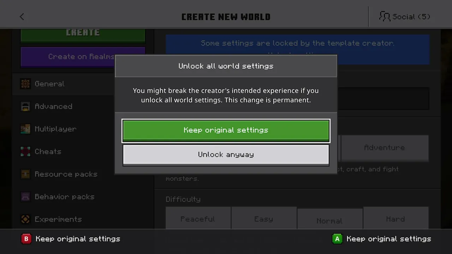Select Normal difficulty
The image size is (452, 254).
tap(329, 219)
